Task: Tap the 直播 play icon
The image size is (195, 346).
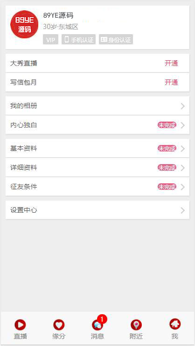Action: (x=20, y=325)
